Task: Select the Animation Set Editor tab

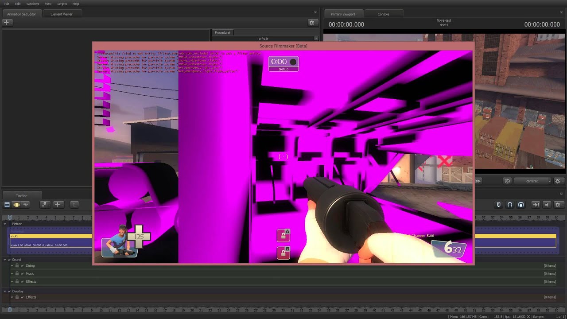Action: click(x=21, y=14)
